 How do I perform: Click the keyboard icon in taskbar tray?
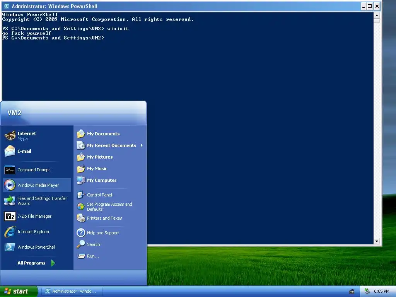tap(352, 292)
